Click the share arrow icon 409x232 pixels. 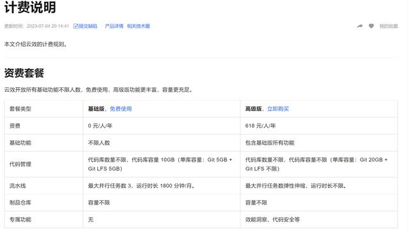[x=360, y=26]
